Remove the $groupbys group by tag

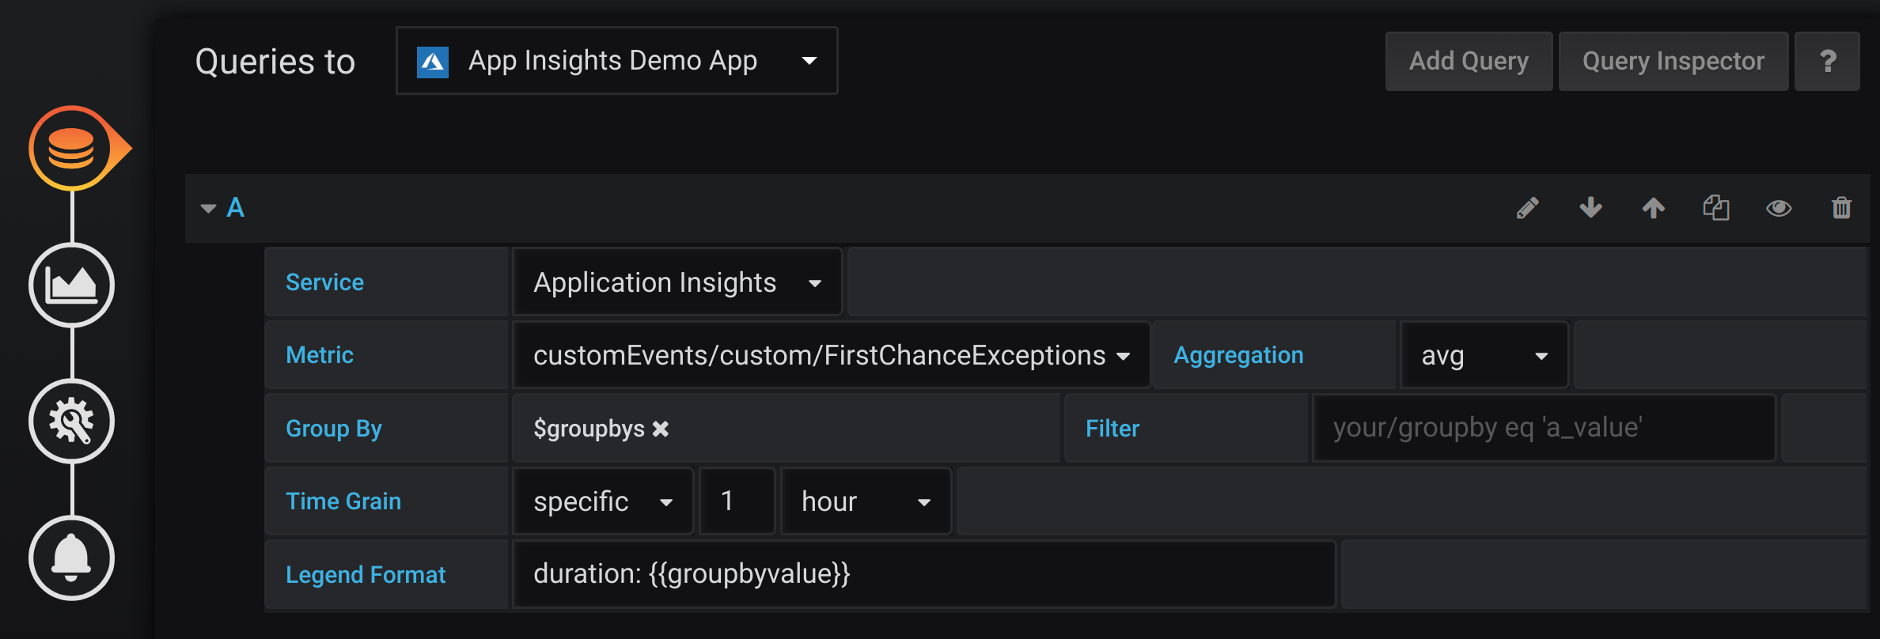tap(661, 429)
